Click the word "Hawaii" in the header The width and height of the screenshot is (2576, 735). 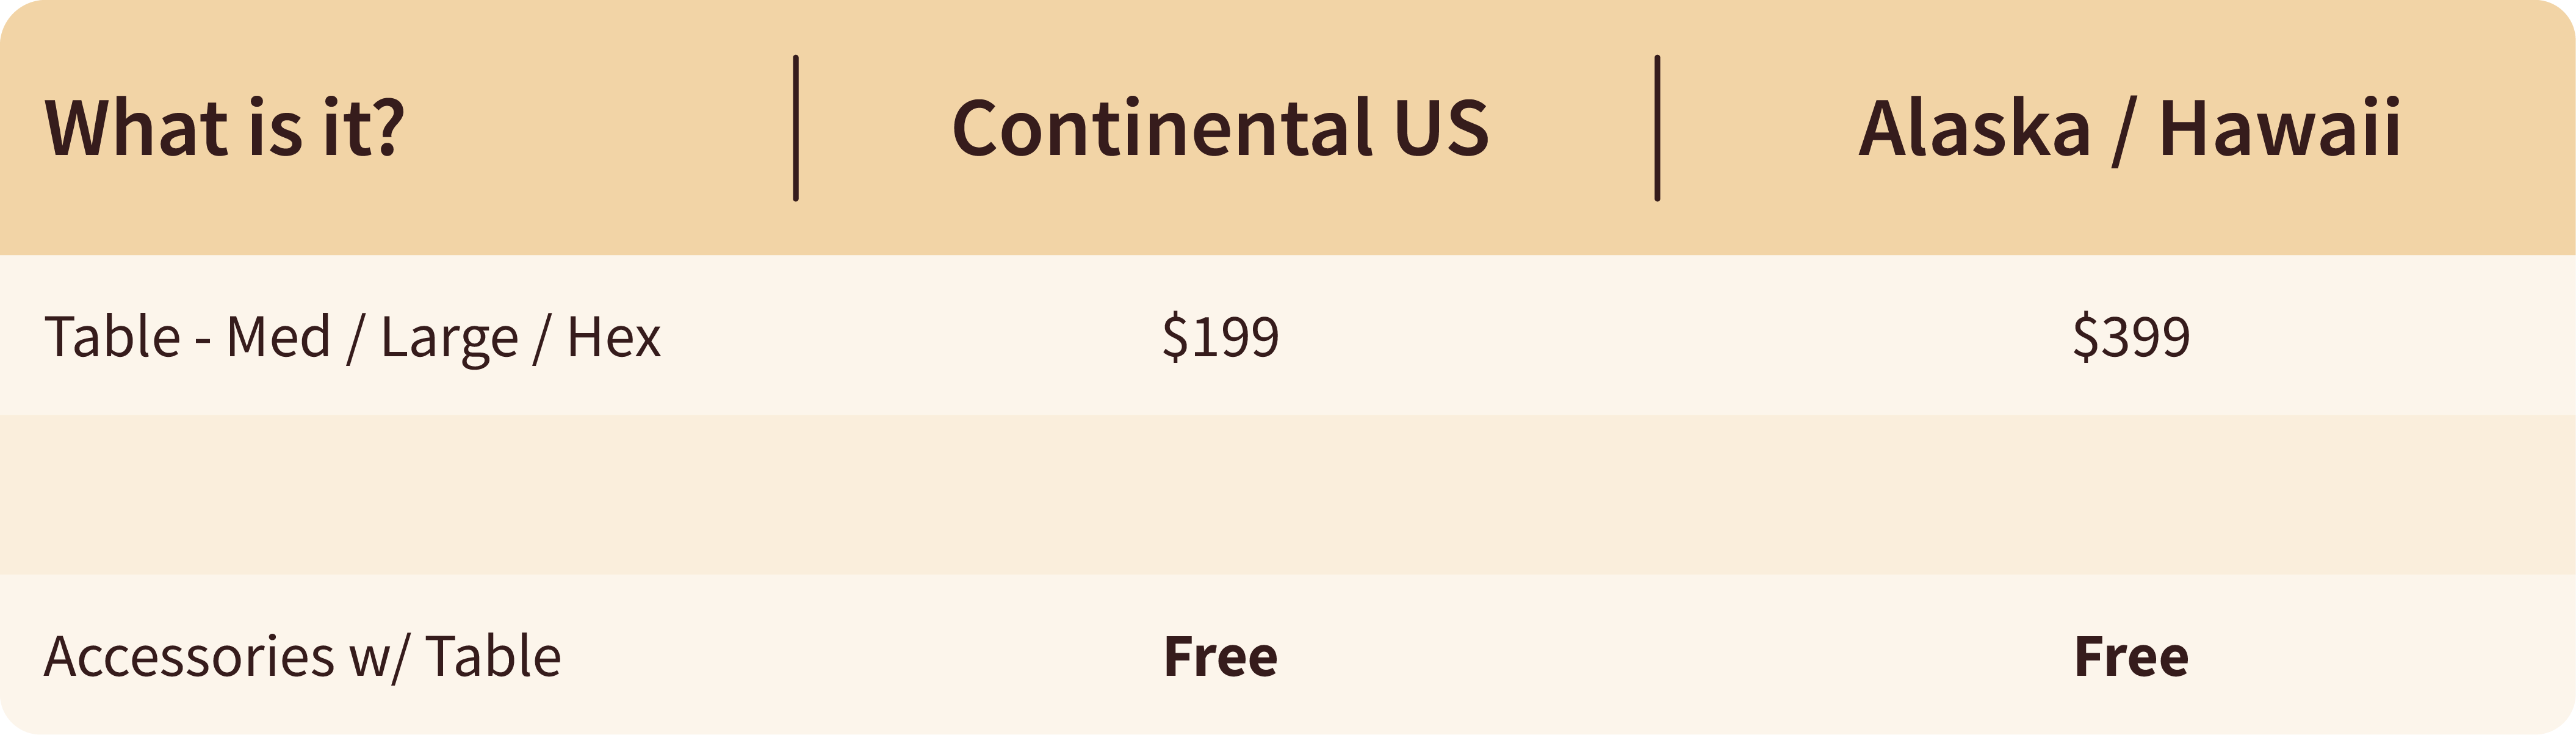click(2279, 128)
